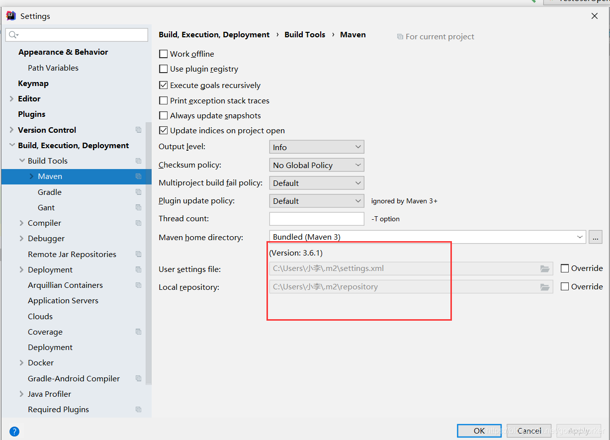The height and width of the screenshot is (440, 610).
Task: Click the project-level icon beside Version Control
Action: click(139, 130)
